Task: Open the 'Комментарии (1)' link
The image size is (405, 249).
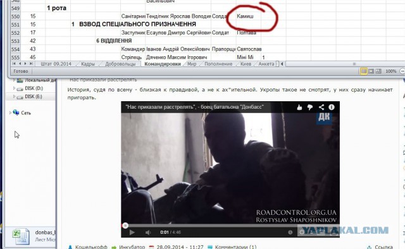Action: [x=235, y=247]
